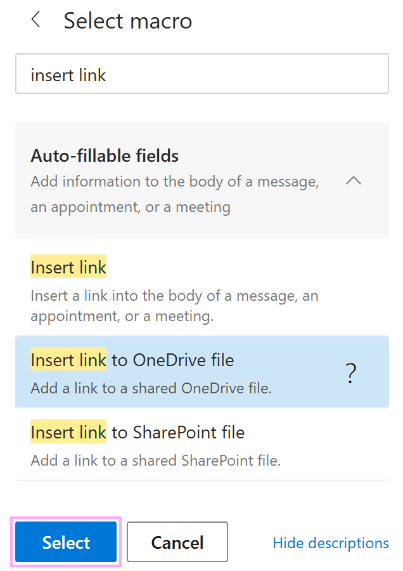403x571 pixels.
Task: Click the question mark on the highlighted row
Action: 350,374
